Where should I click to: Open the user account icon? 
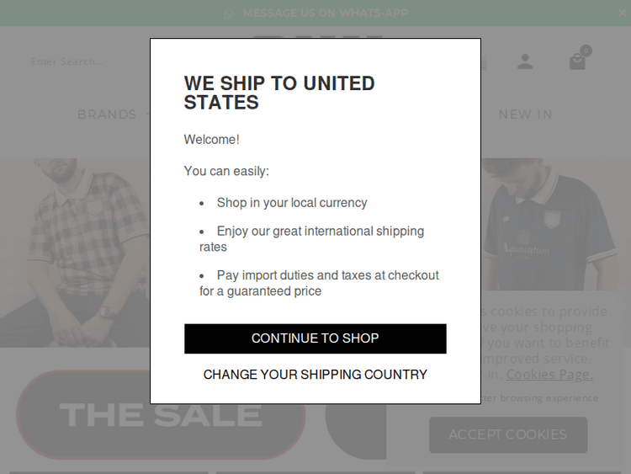[525, 61]
